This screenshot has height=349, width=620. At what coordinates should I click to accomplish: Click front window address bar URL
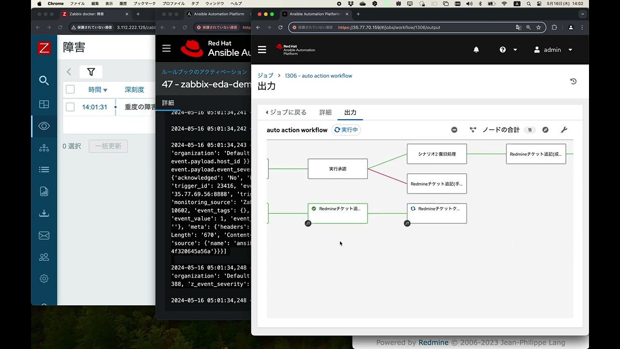click(x=389, y=28)
